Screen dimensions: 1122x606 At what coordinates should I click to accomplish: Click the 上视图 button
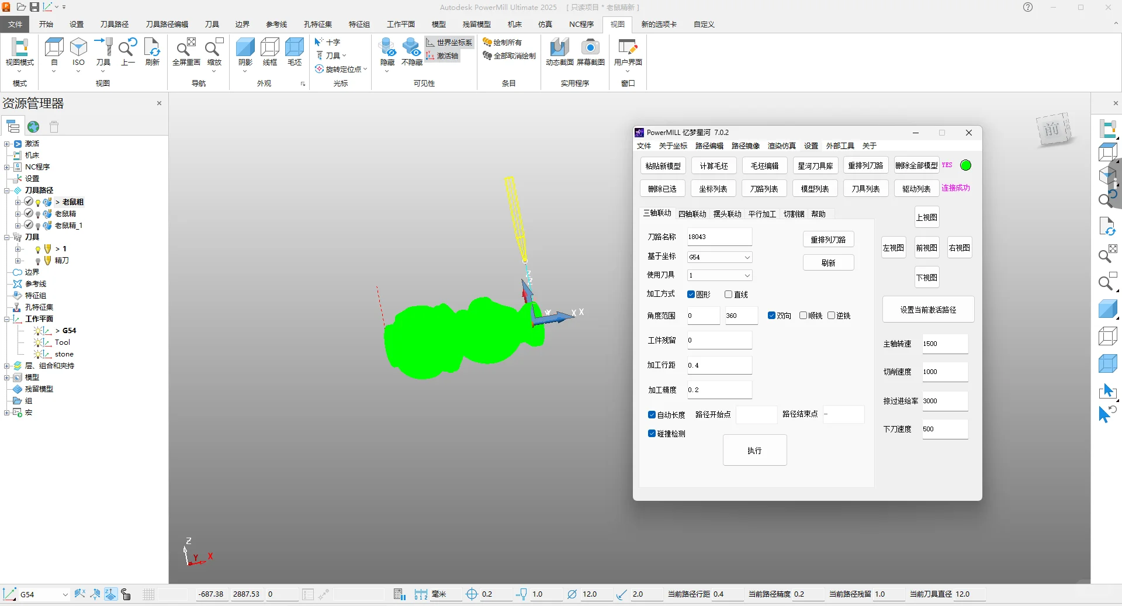pyautogui.click(x=927, y=217)
